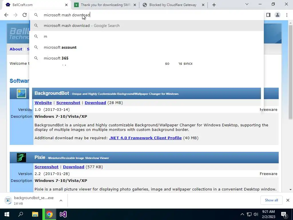Open the Chrome three-dot menu
This screenshot has height=220, width=293.
click(x=287, y=15)
